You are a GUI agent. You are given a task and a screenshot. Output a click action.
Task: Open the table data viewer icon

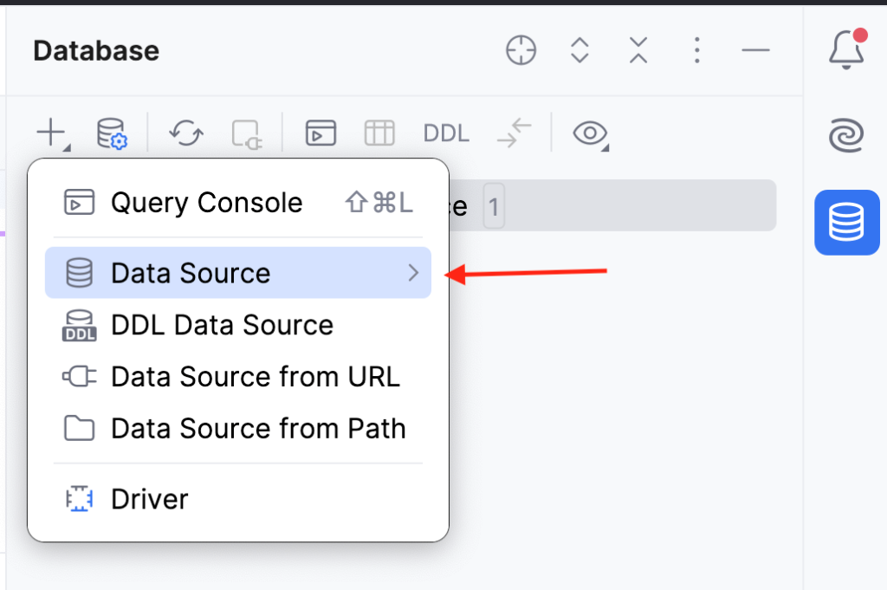pyautogui.click(x=379, y=133)
